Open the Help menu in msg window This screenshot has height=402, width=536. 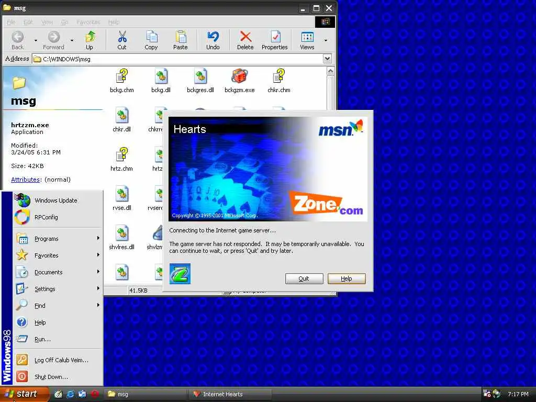point(114,22)
